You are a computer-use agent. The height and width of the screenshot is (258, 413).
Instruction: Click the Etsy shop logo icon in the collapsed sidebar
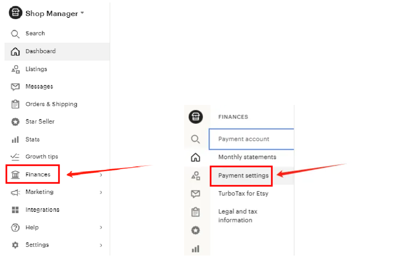tap(196, 117)
